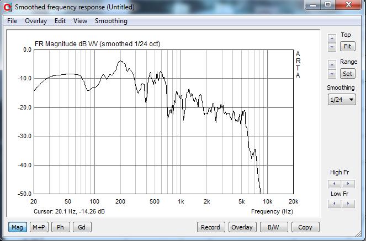Click the response curve peak near 200 Hz
Image resolution: width=366 pixels, height=241 pixels.
(x=120, y=61)
